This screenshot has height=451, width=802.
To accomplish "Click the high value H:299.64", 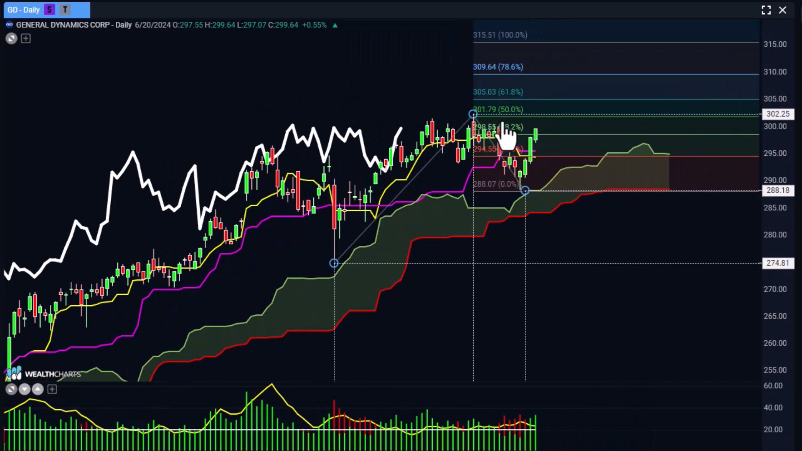I will (x=220, y=25).
